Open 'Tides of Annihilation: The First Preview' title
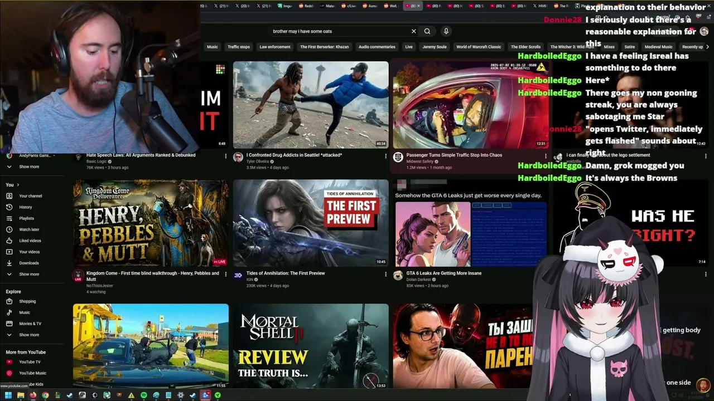The height and width of the screenshot is (401, 714). pyautogui.click(x=286, y=273)
